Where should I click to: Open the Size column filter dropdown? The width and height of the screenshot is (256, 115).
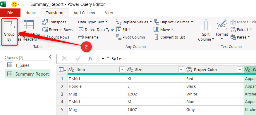click(x=181, y=70)
